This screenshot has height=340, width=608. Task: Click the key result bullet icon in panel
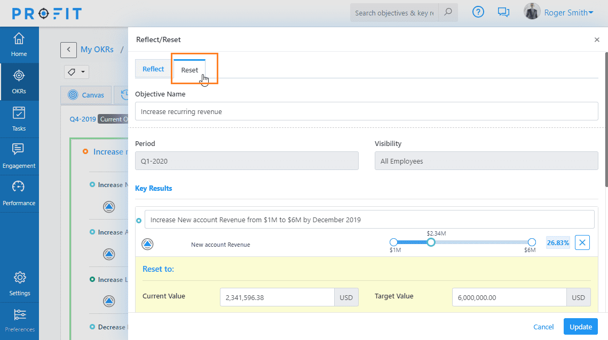[139, 221]
